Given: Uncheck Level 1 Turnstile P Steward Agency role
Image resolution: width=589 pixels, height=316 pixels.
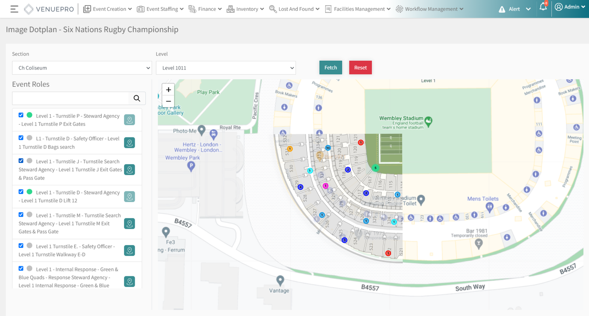Looking at the screenshot, I should [21, 115].
